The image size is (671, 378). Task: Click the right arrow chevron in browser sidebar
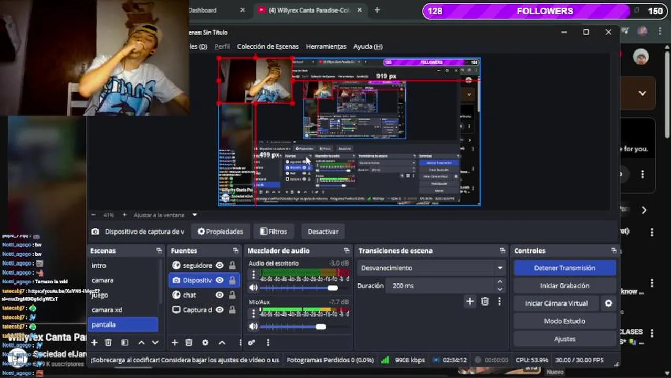(x=644, y=210)
